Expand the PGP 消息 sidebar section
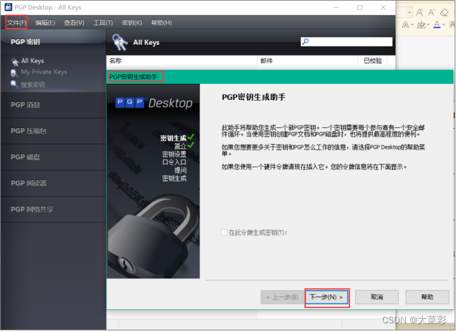Screen dimensions: 456x331 [53, 105]
